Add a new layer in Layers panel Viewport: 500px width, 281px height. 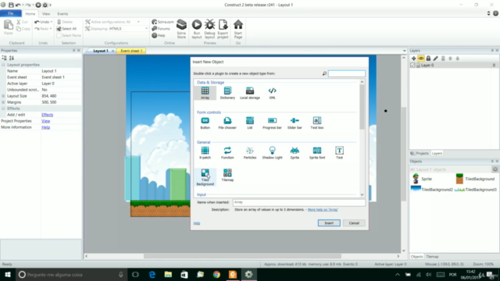click(413, 59)
